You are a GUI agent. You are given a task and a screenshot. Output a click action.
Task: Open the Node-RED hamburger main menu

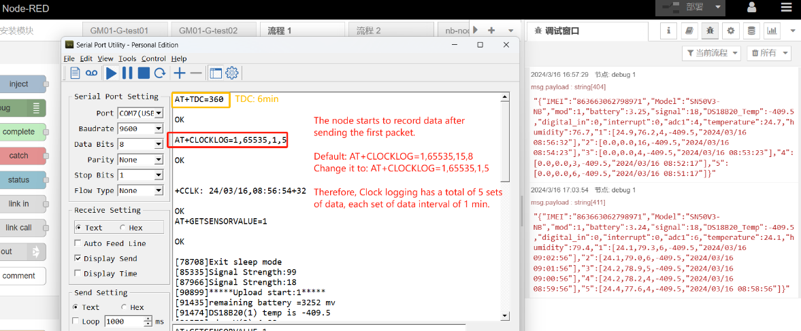(x=786, y=7)
